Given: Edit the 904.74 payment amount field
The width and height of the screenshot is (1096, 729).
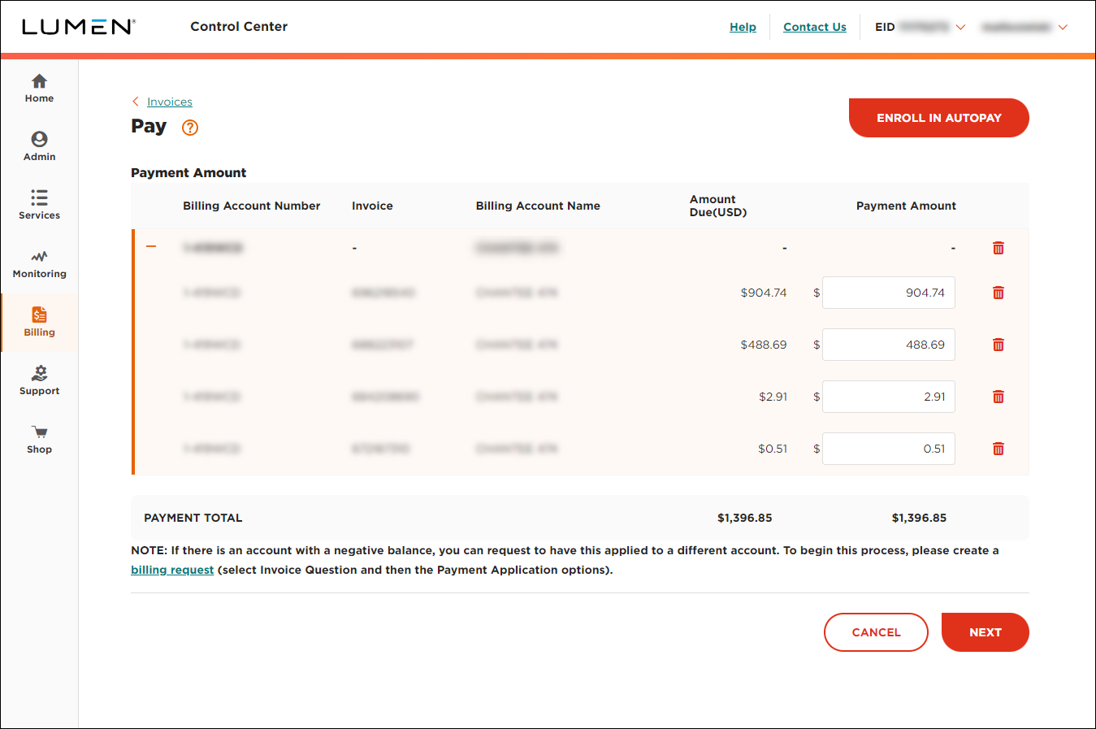Looking at the screenshot, I should pyautogui.click(x=889, y=293).
